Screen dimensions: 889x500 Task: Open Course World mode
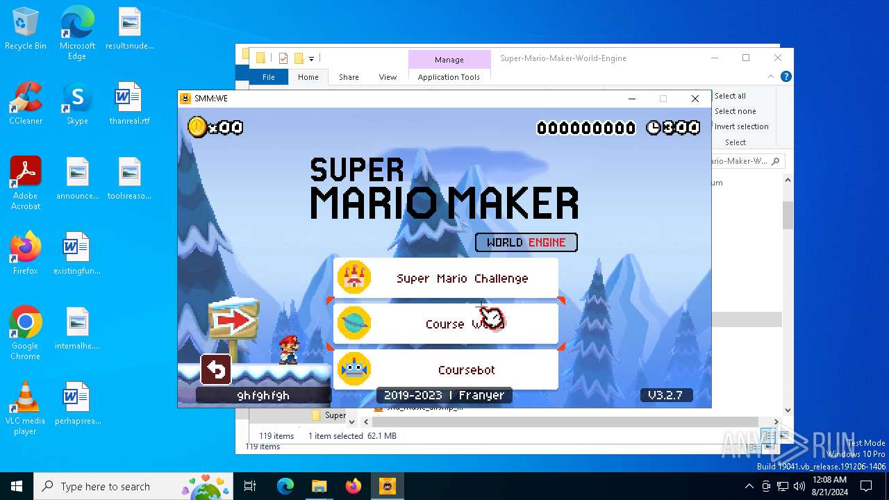pyautogui.click(x=446, y=324)
